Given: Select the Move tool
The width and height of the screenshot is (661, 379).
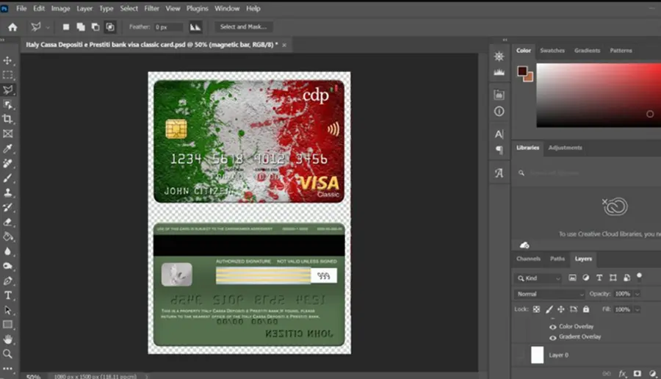Looking at the screenshot, I should point(7,60).
